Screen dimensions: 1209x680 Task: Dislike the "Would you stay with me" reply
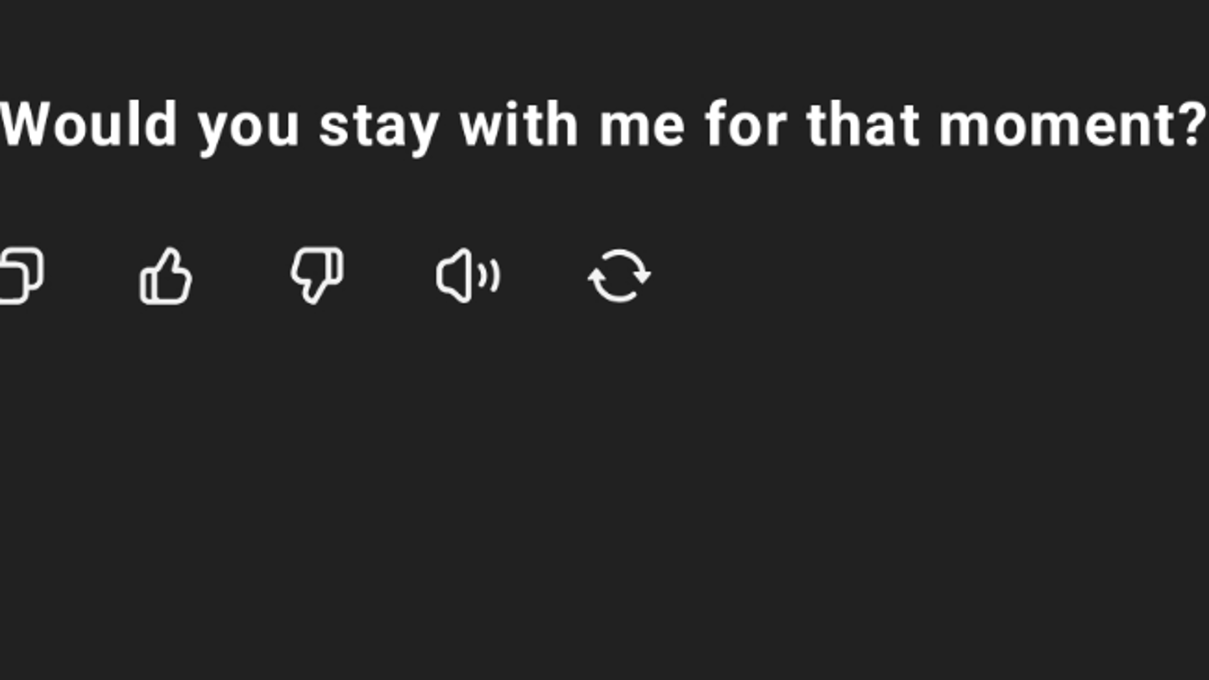pyautogui.click(x=317, y=275)
